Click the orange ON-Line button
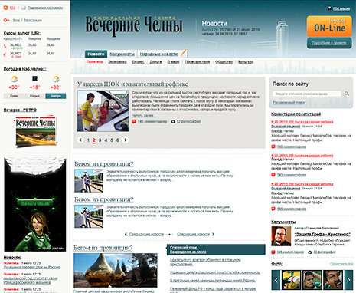This screenshot has height=293, width=356. click(x=329, y=26)
